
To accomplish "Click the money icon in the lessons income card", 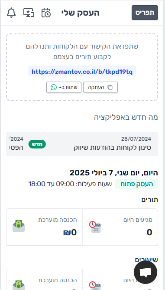I will 19,285.
